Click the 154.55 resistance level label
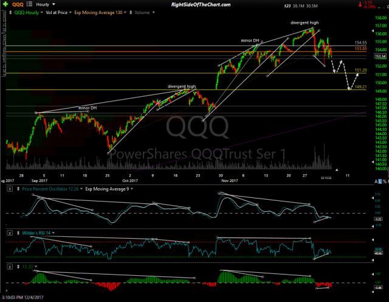Image resolution: width=389 pixels, height=302 pixels. pos(360,43)
